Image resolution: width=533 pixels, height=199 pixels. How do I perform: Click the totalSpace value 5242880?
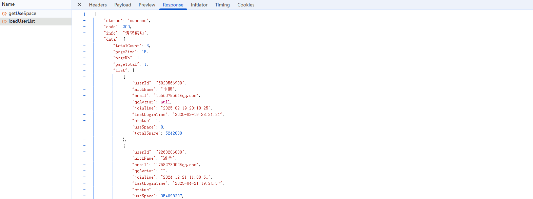click(x=174, y=133)
